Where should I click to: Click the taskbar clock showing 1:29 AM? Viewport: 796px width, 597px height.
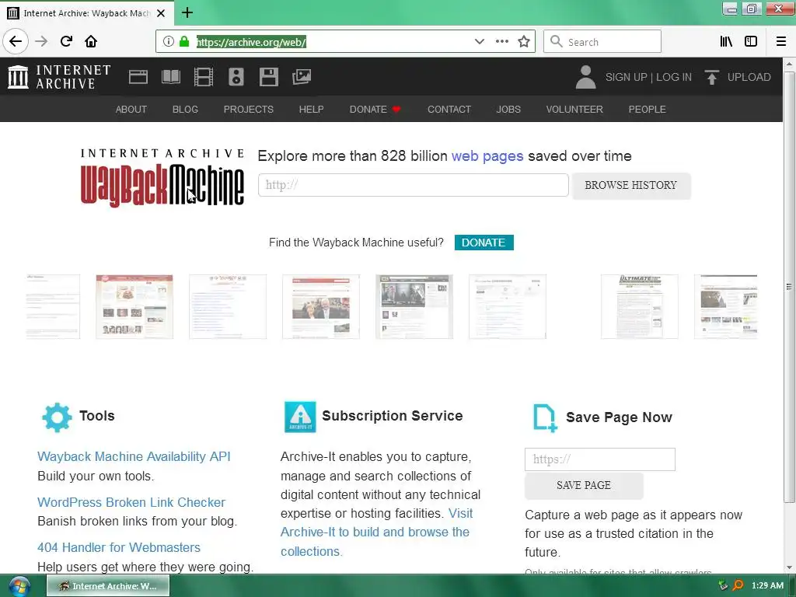point(767,585)
